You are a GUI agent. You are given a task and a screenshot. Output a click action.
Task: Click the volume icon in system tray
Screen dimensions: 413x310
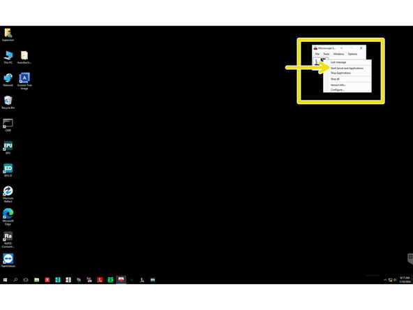[x=395, y=280]
